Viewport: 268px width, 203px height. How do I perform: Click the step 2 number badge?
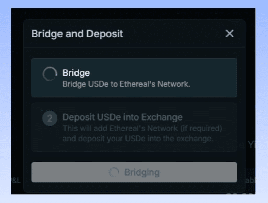[50, 118]
